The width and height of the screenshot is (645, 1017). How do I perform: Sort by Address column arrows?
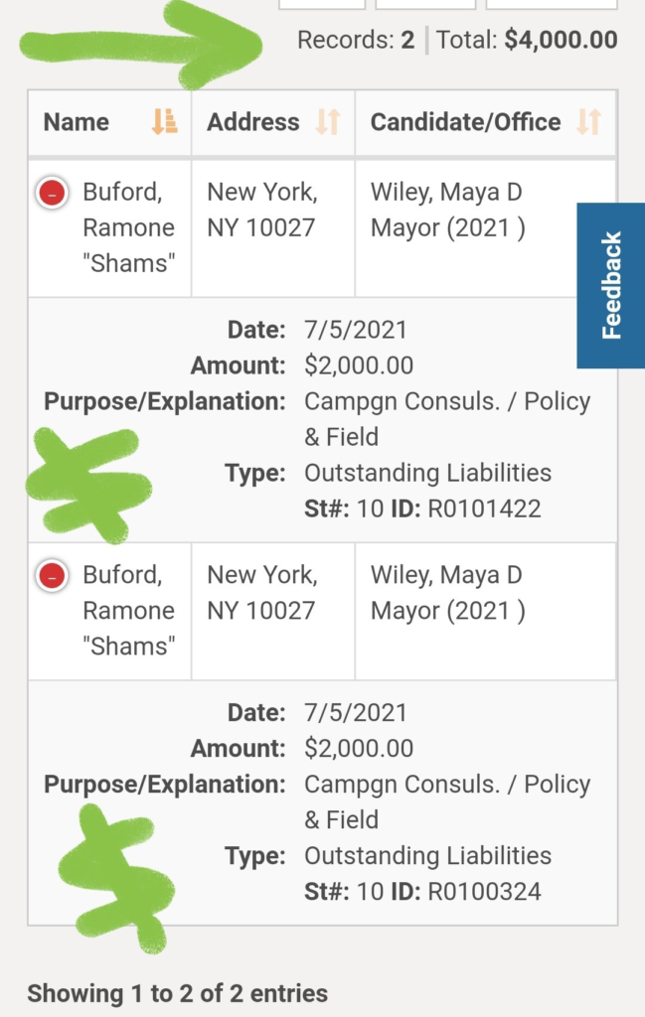coord(328,122)
